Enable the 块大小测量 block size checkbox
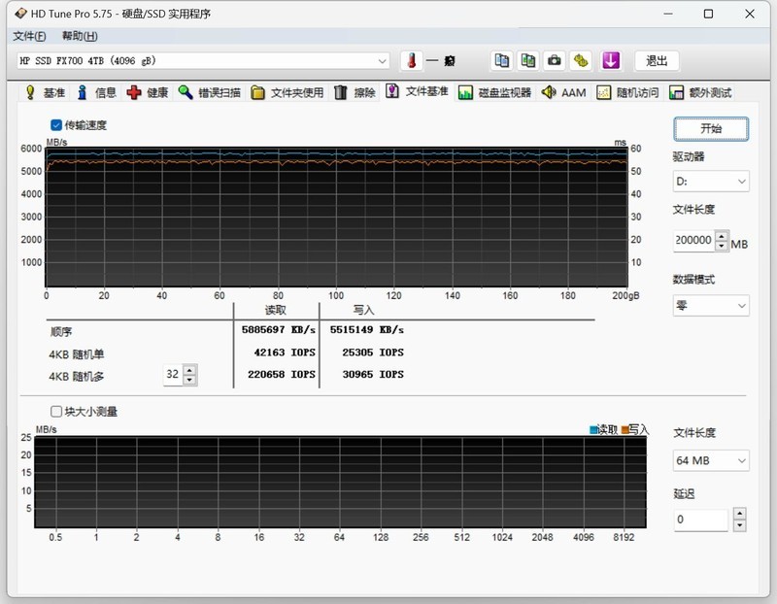The width and height of the screenshot is (777, 604). [56, 412]
